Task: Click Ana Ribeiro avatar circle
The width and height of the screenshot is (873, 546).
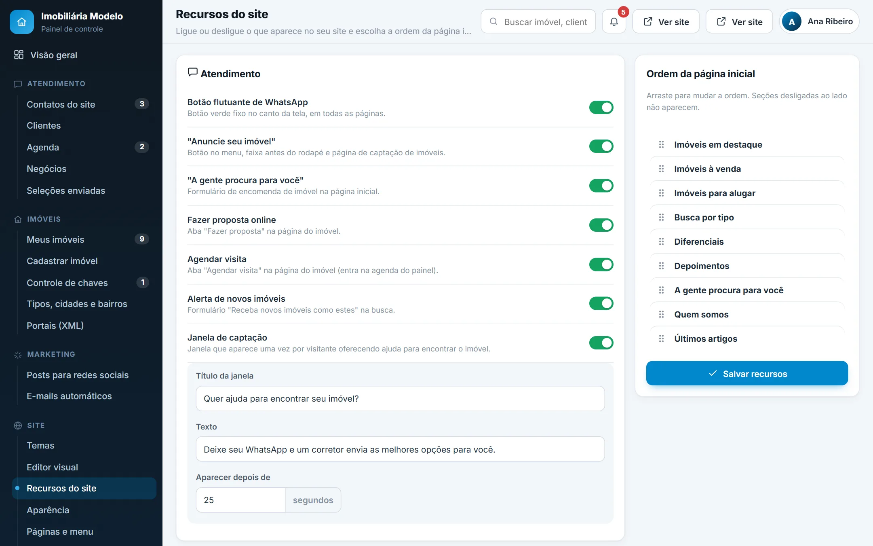Action: (x=792, y=21)
